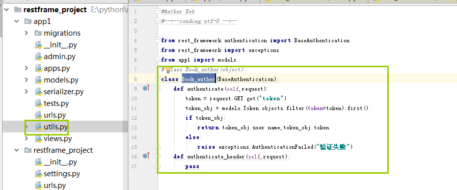Viewport: 457px width, 190px height.
Task: Click the override gutter icon on line 16
Action: click(146, 156)
